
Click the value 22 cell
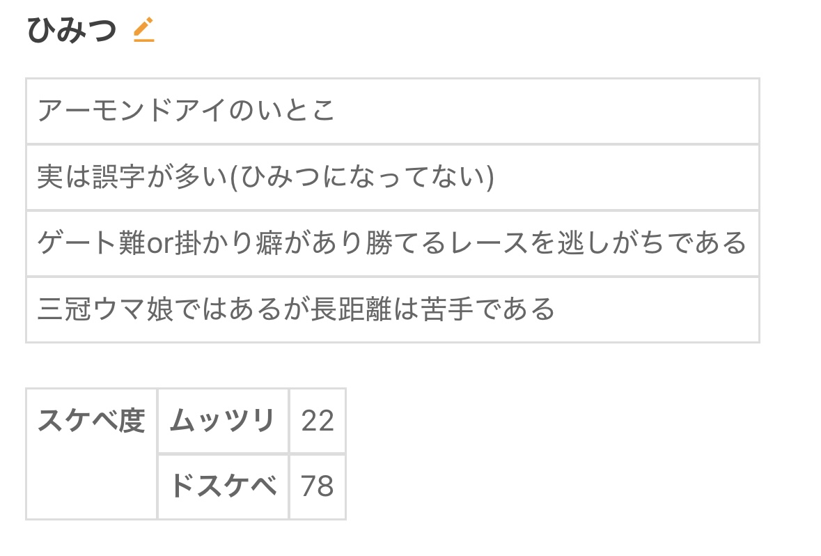(x=318, y=422)
